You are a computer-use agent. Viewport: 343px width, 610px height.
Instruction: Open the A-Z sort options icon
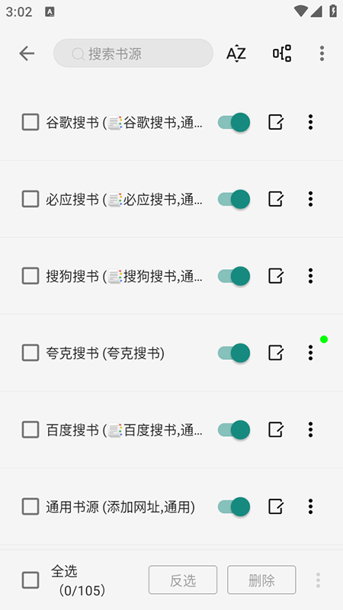(236, 53)
